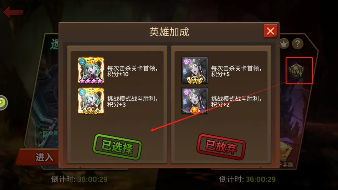Tap the right 倒计时 countdown timer
The width and height of the screenshot is (338, 190).
248,179
